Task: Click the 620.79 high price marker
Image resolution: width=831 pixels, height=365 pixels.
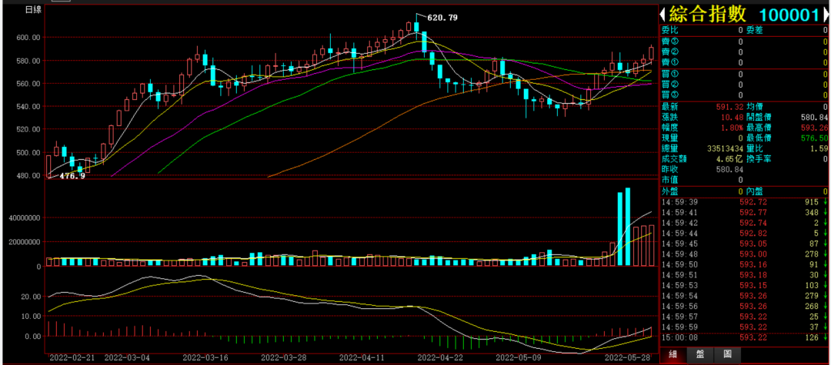Action: click(x=442, y=18)
